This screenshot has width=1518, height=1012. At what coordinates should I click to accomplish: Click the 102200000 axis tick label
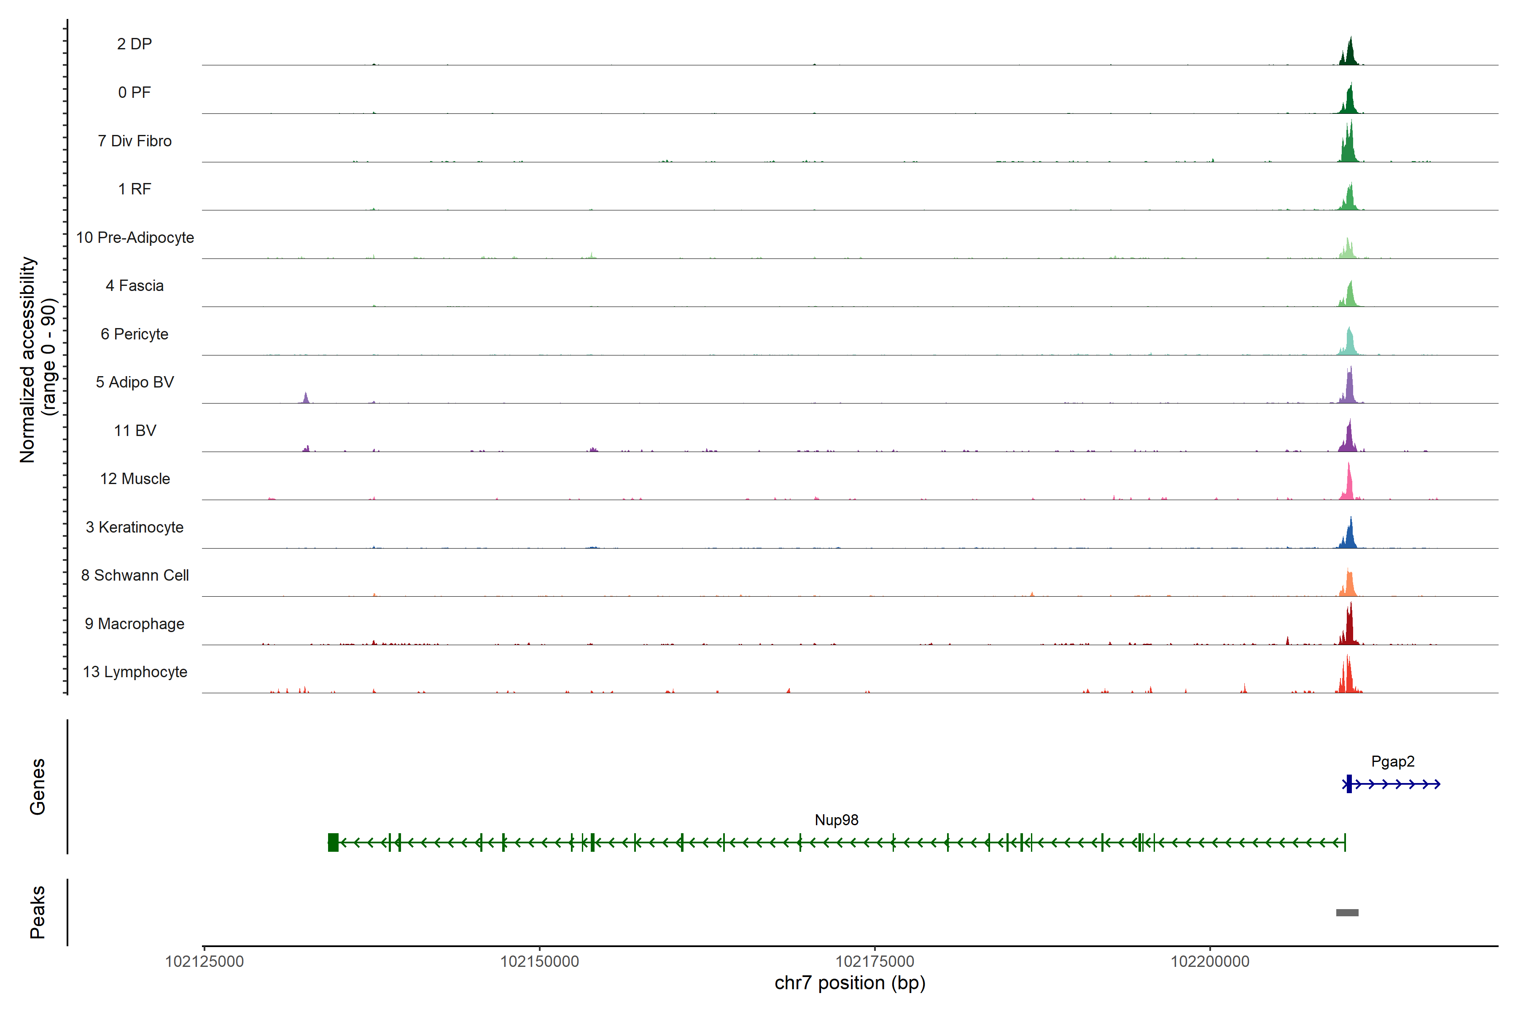click(1210, 962)
